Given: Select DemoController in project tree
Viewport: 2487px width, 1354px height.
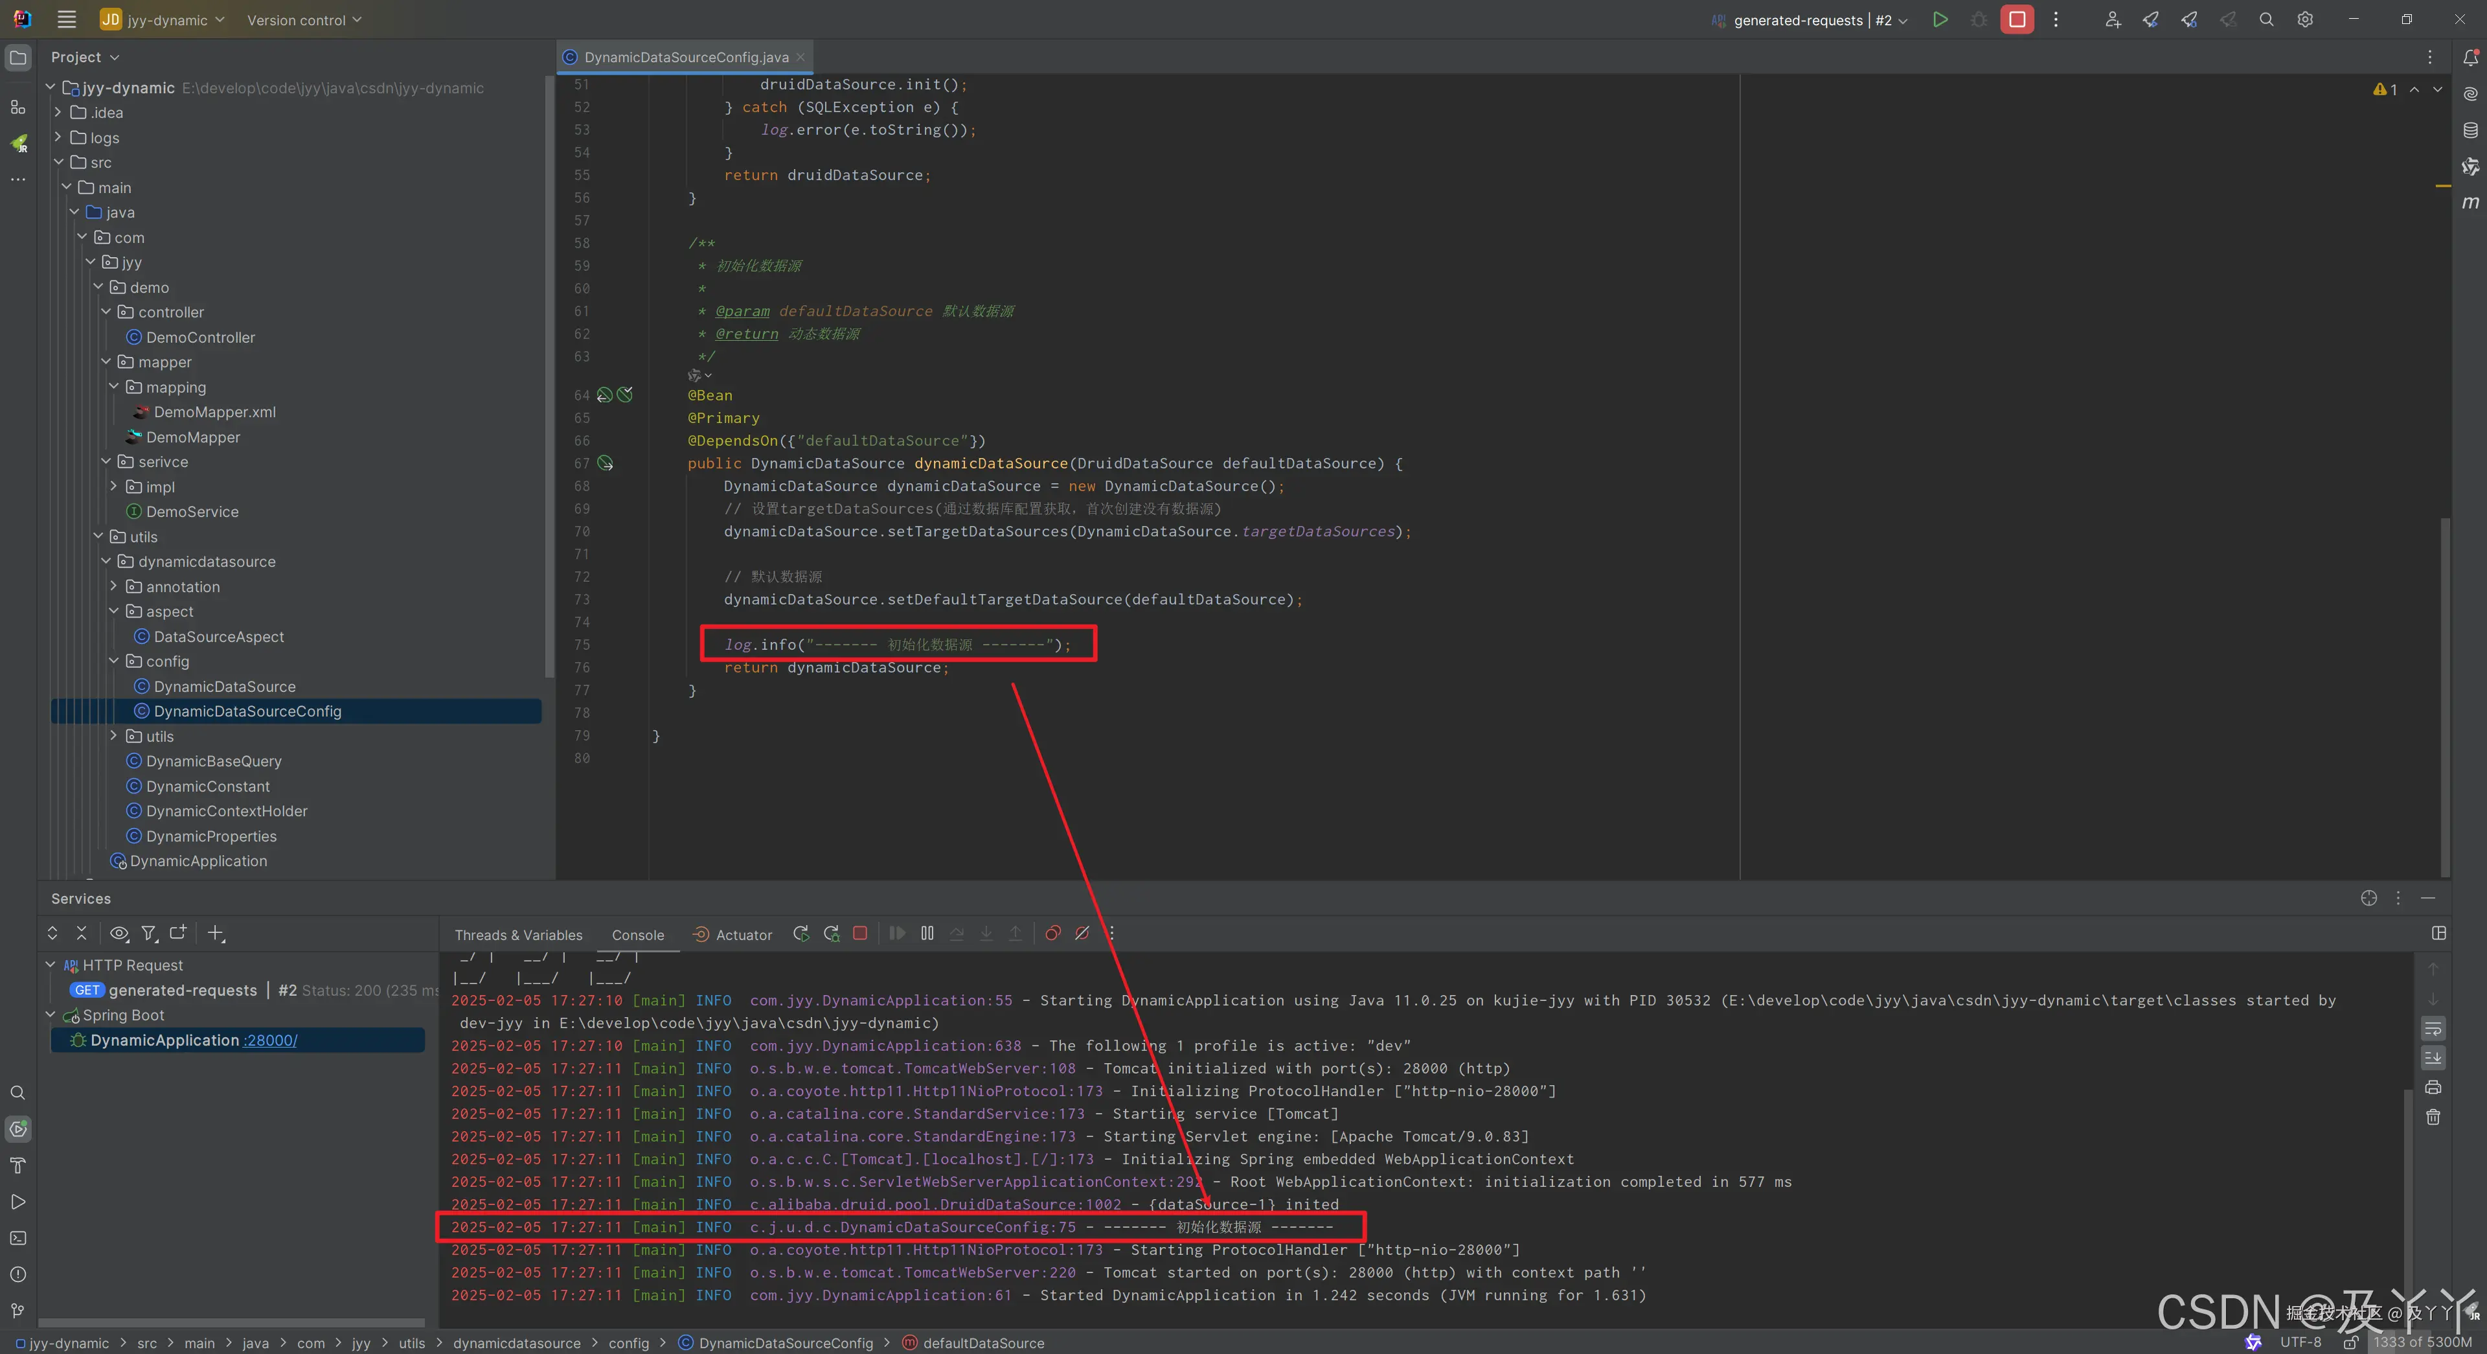Looking at the screenshot, I should coord(201,337).
